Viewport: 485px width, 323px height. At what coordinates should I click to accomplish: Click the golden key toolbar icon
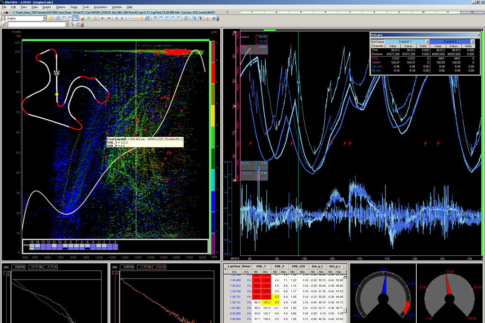tap(135, 18)
